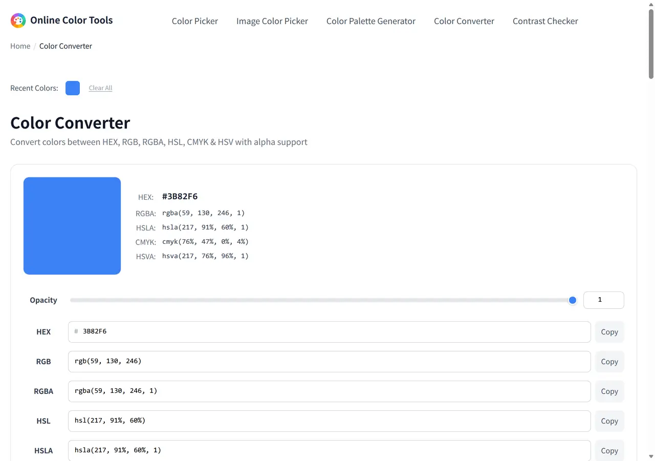Select Color Converter in top navigation
The image size is (655, 461).
pyautogui.click(x=464, y=21)
